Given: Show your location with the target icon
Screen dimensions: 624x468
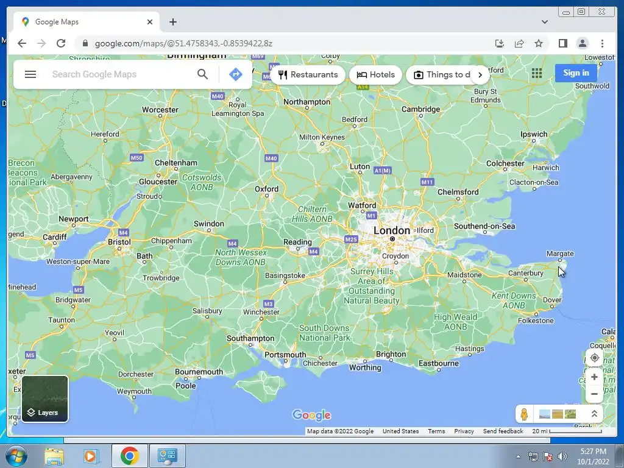Looking at the screenshot, I should click(x=594, y=358).
